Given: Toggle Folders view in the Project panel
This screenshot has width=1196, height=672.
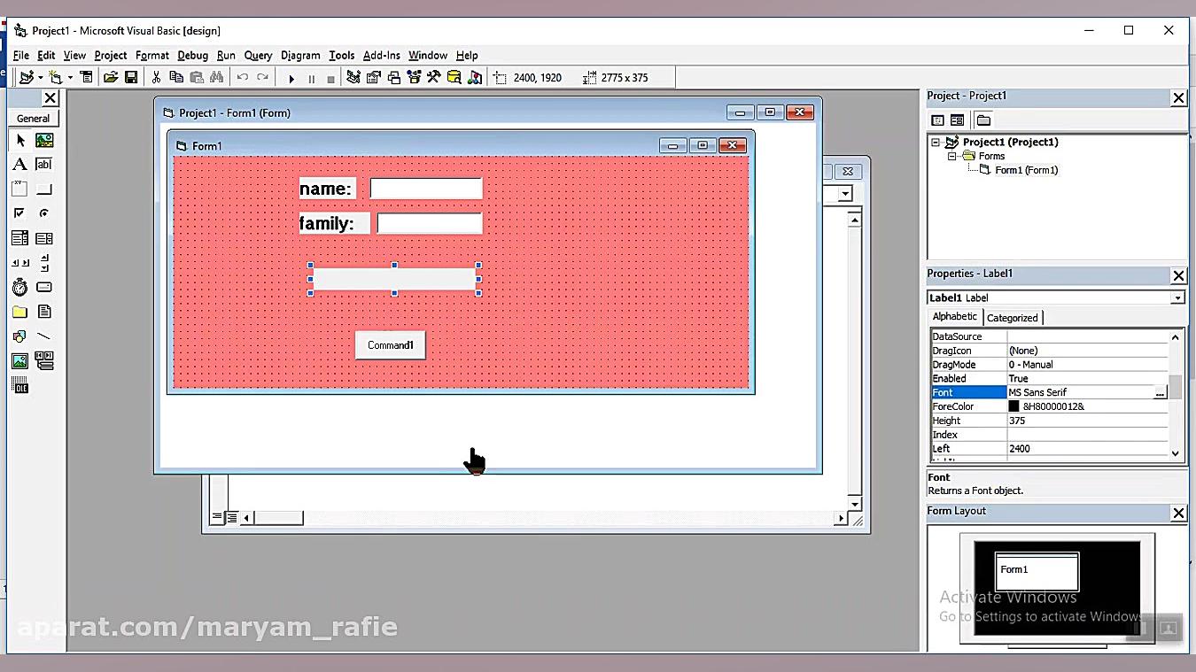Looking at the screenshot, I should [983, 120].
